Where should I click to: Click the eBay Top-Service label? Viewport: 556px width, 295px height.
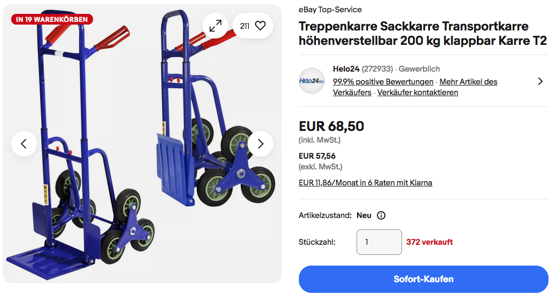point(330,10)
